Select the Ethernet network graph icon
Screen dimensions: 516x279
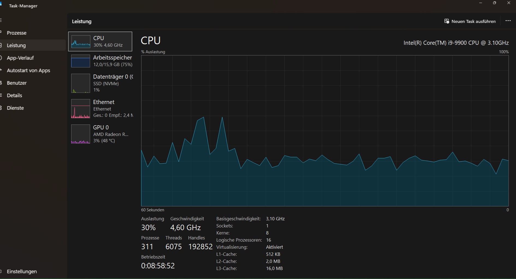pyautogui.click(x=81, y=109)
